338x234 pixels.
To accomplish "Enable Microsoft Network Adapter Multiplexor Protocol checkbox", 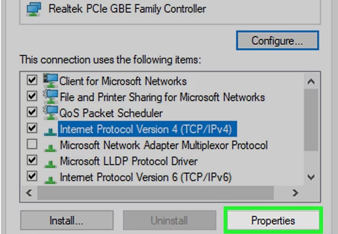I will click(x=32, y=144).
